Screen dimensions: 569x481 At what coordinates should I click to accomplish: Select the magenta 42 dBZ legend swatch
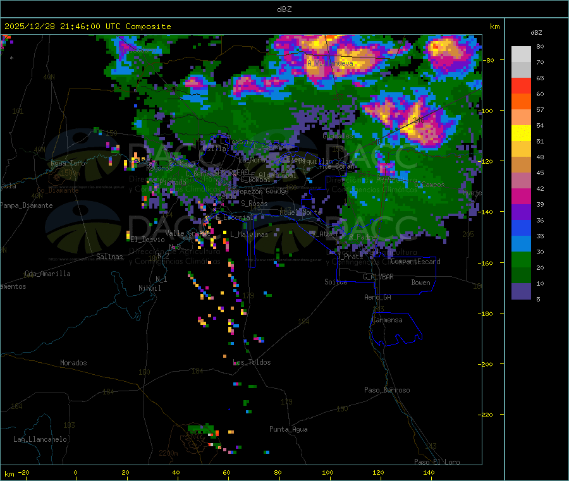pyautogui.click(x=521, y=196)
